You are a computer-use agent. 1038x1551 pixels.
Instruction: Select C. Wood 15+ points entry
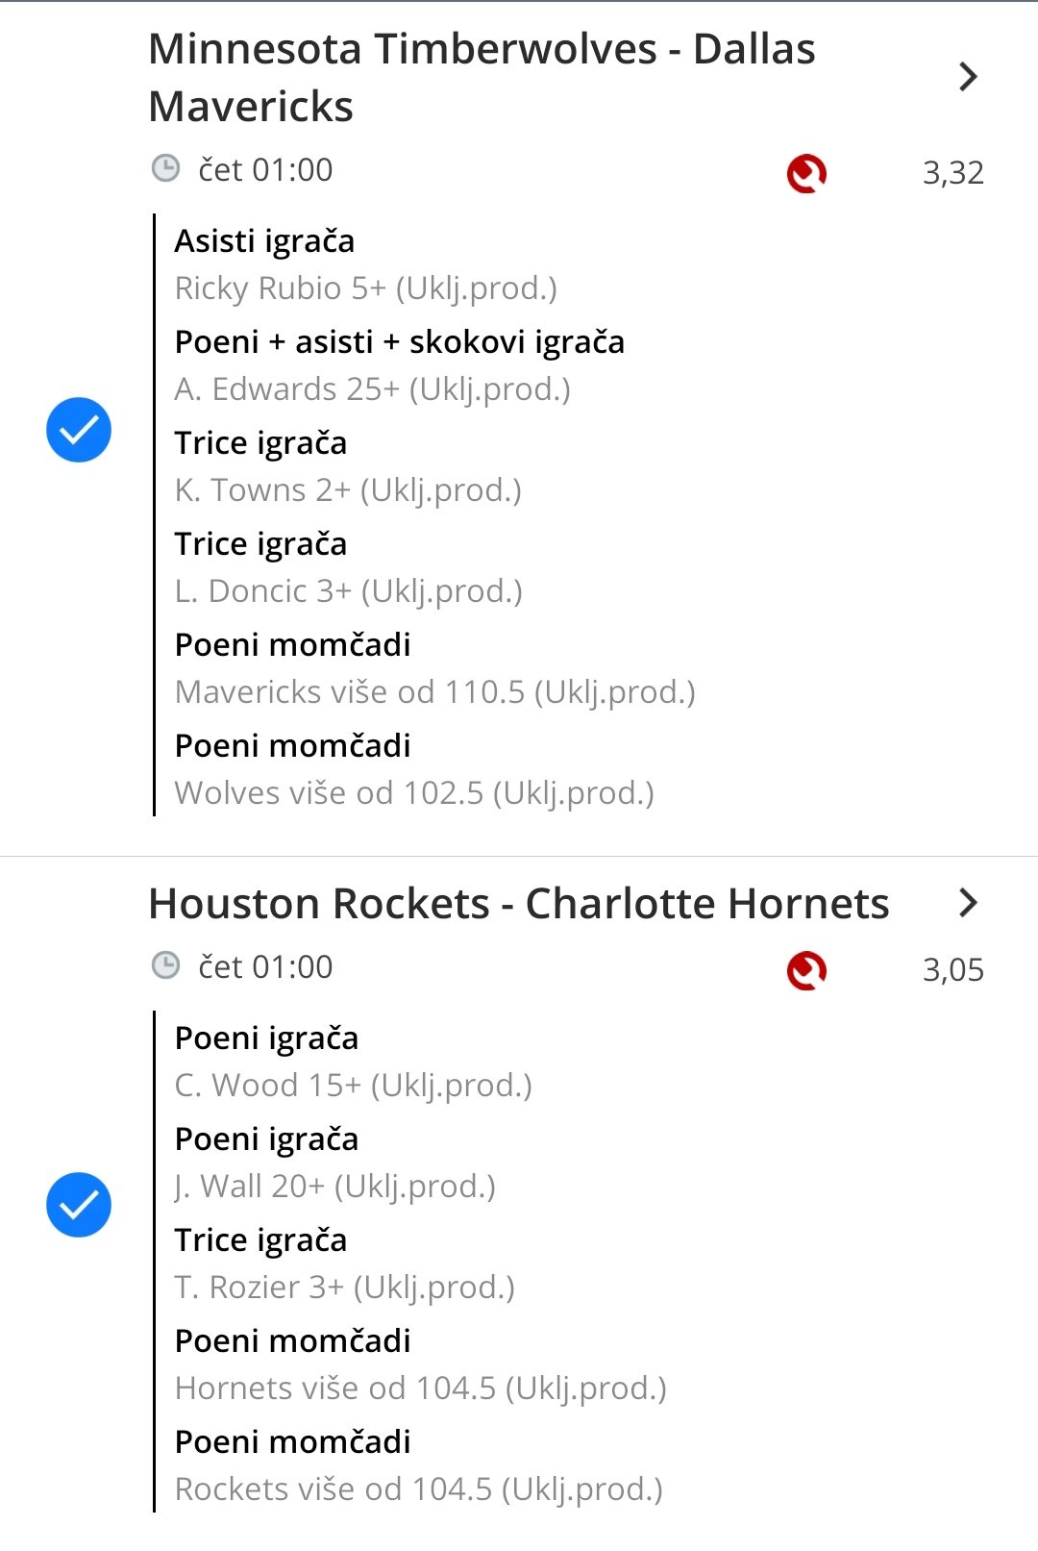tap(354, 1086)
